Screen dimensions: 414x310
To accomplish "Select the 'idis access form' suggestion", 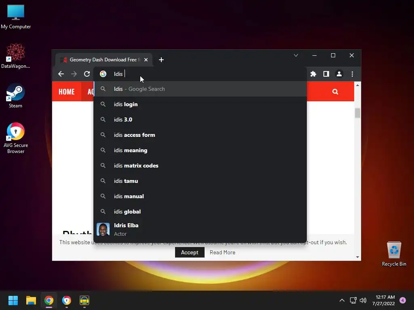I will coord(200,135).
